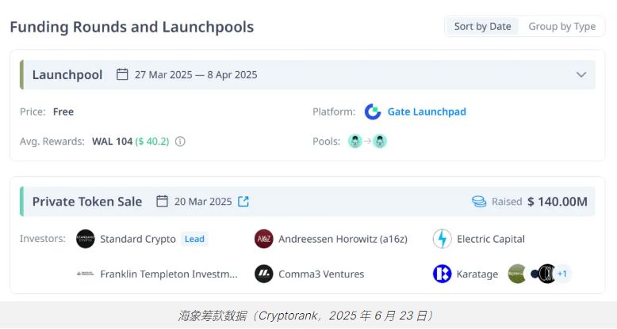The image size is (617, 329).
Task: Click the Franklin Templeton logo
Action: point(86,274)
